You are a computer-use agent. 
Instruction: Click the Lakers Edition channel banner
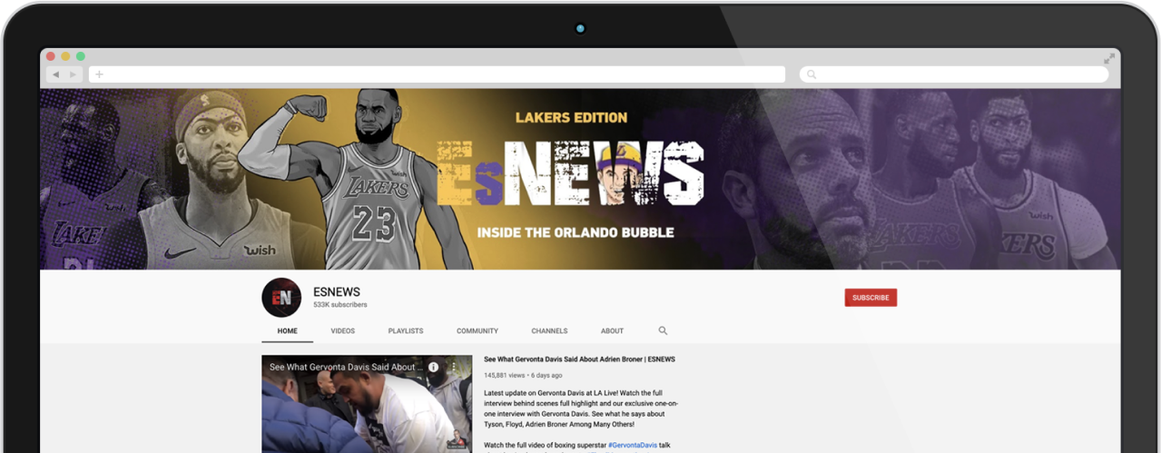[580, 179]
